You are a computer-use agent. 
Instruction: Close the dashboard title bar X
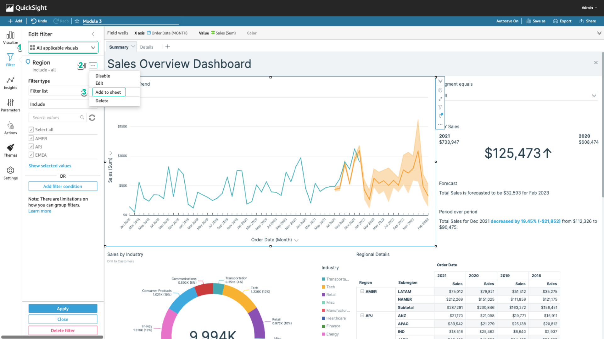(x=596, y=62)
